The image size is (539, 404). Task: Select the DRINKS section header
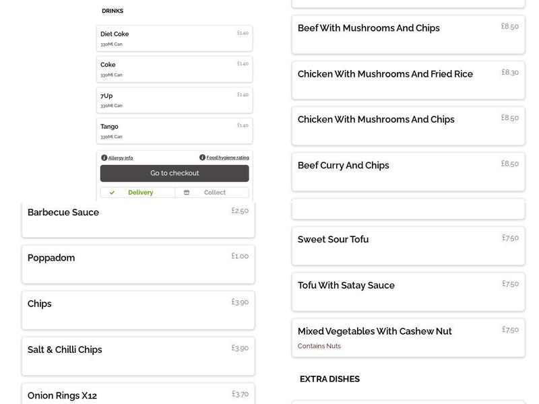112,10
